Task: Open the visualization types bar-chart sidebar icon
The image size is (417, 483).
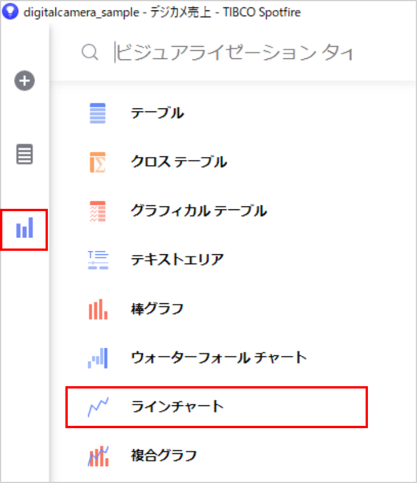Action: pyautogui.click(x=25, y=228)
